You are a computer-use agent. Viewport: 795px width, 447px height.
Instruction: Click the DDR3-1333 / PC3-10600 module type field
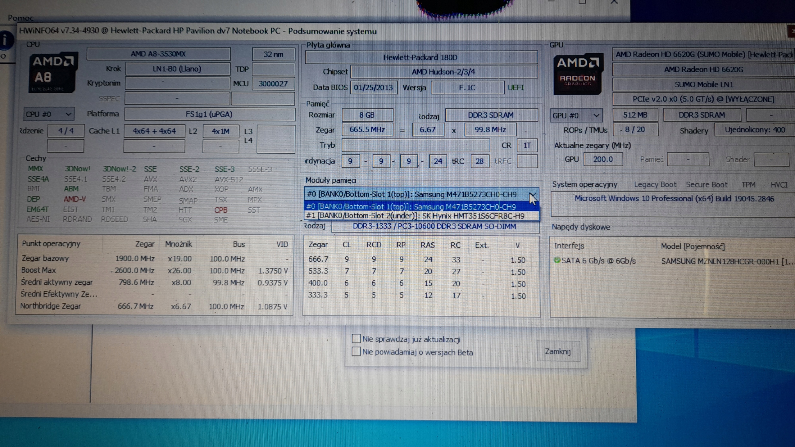click(x=435, y=226)
